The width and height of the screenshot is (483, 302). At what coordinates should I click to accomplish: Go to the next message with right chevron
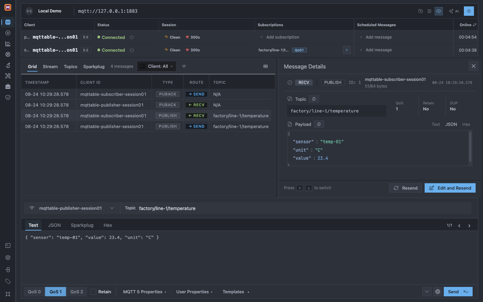click(x=469, y=225)
